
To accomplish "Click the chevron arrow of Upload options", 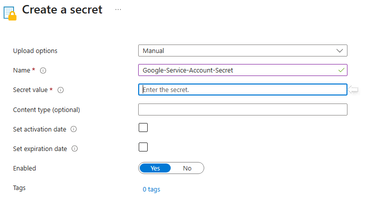I will [340, 50].
